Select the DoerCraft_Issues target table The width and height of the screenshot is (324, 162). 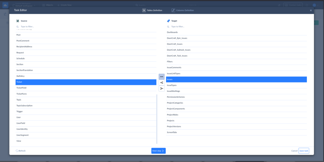[x=236, y=44]
